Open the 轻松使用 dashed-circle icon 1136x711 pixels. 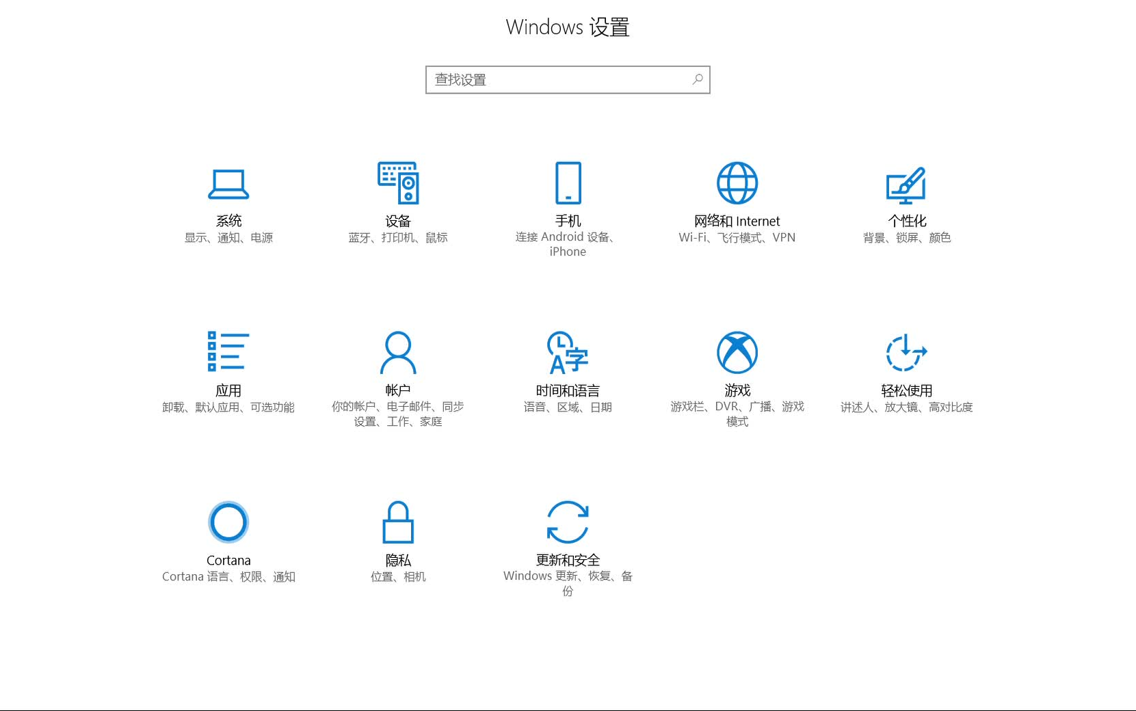point(906,352)
